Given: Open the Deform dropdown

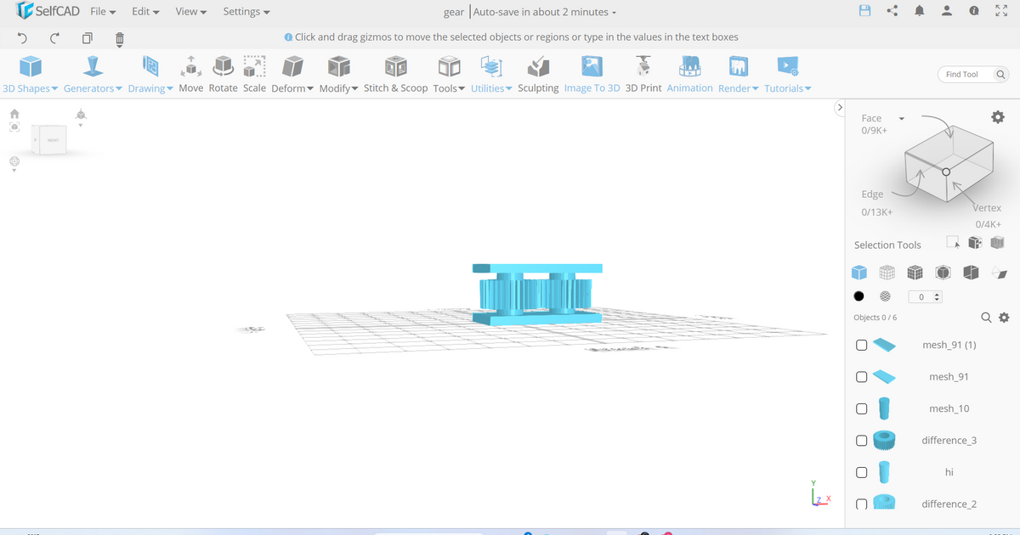Looking at the screenshot, I should tap(292, 88).
